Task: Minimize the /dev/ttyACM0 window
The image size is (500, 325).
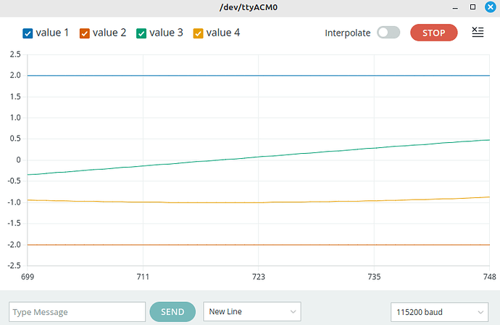Action: [455, 7]
